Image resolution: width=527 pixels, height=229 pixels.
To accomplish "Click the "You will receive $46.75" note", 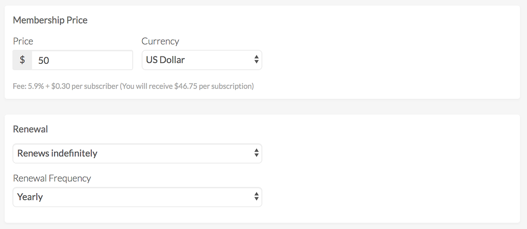I will click(187, 86).
